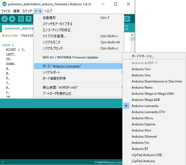Screen dimensions: 186x165
Task: Select Arduino Leonardo ETH board
Action: (x=154, y=112)
